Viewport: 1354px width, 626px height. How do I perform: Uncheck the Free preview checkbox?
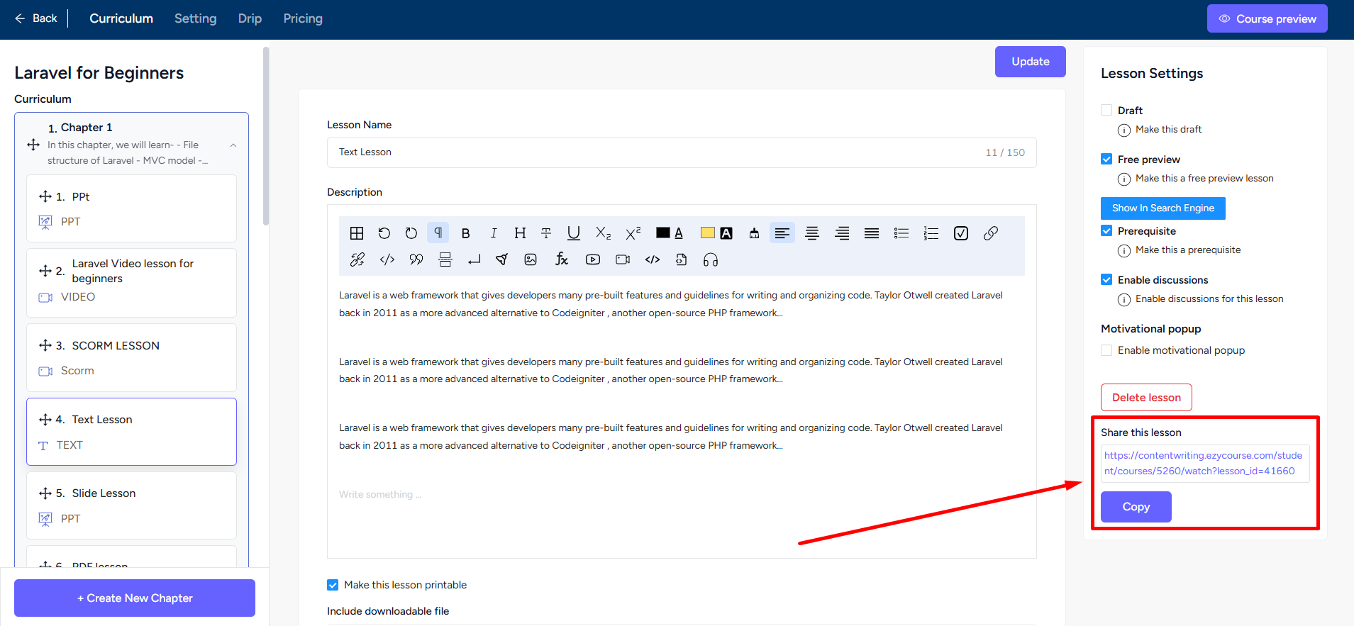(1106, 159)
